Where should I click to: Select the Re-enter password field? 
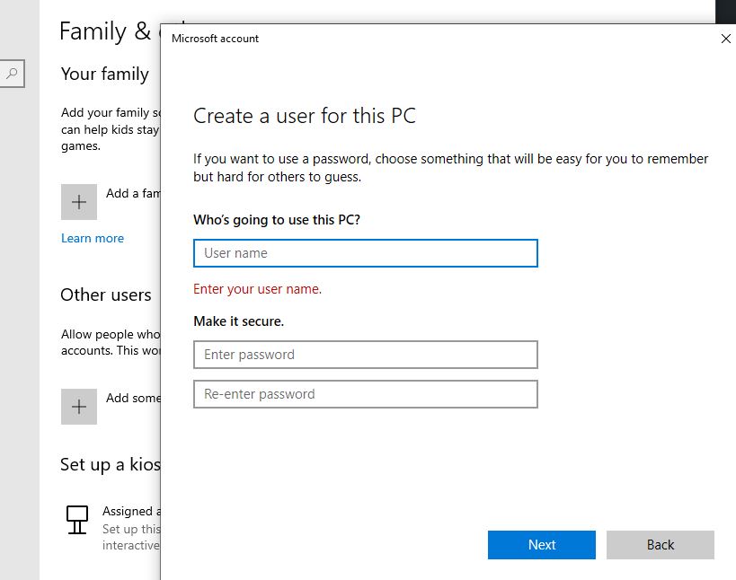coord(365,394)
